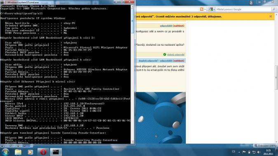The height and width of the screenshot is (156, 278).
Task: Open the RSS feed dropdown arrow
Action: coord(205,9)
